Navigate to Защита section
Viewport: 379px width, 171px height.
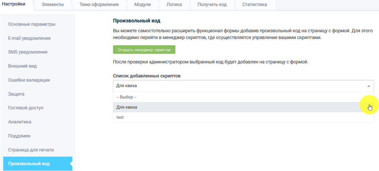(17, 94)
